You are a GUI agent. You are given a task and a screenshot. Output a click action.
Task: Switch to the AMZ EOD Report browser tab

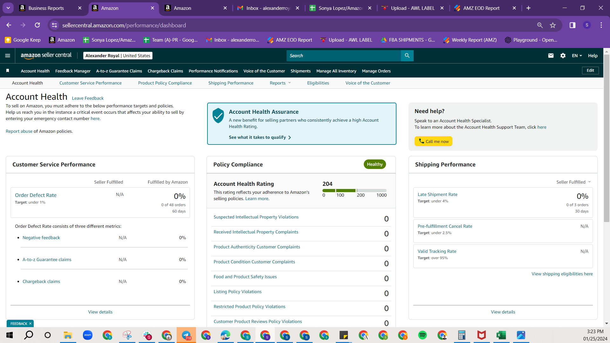[x=481, y=8]
